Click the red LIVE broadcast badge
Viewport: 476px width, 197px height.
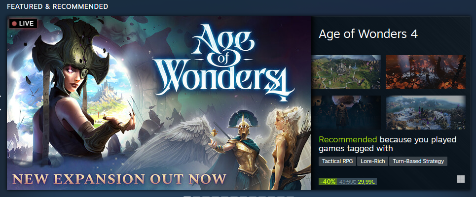pos(23,23)
